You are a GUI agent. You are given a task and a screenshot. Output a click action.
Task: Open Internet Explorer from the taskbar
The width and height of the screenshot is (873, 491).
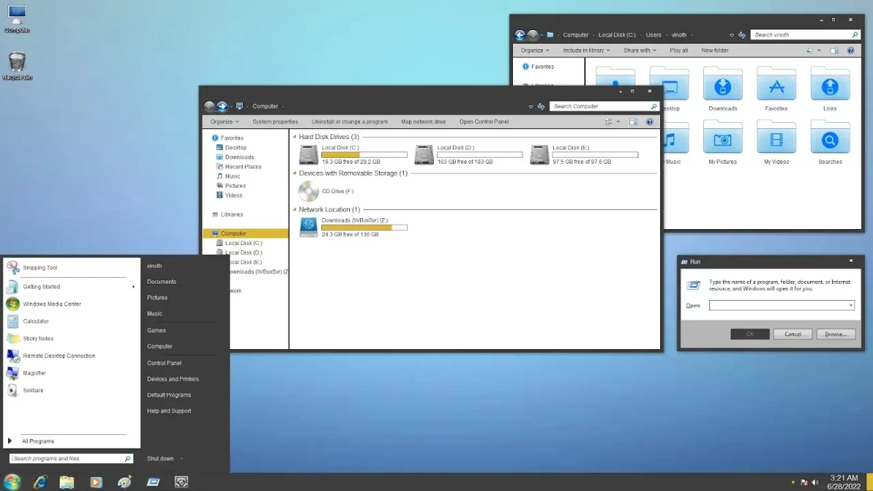click(x=40, y=482)
